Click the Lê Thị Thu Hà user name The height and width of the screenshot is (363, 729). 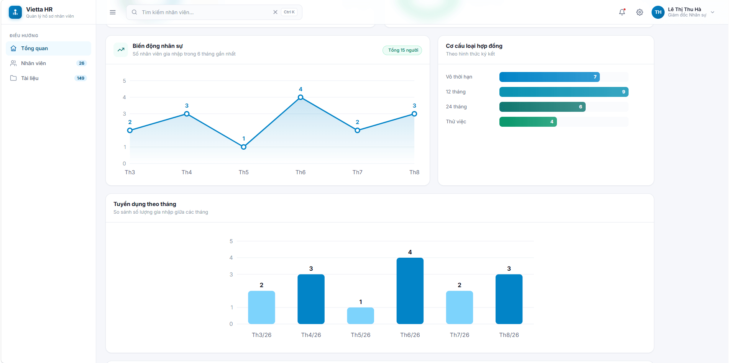click(x=685, y=9)
